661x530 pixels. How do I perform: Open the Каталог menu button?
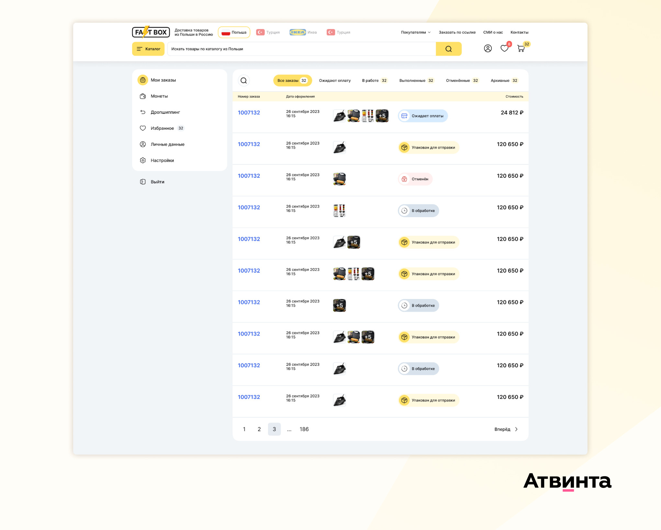pyautogui.click(x=148, y=49)
